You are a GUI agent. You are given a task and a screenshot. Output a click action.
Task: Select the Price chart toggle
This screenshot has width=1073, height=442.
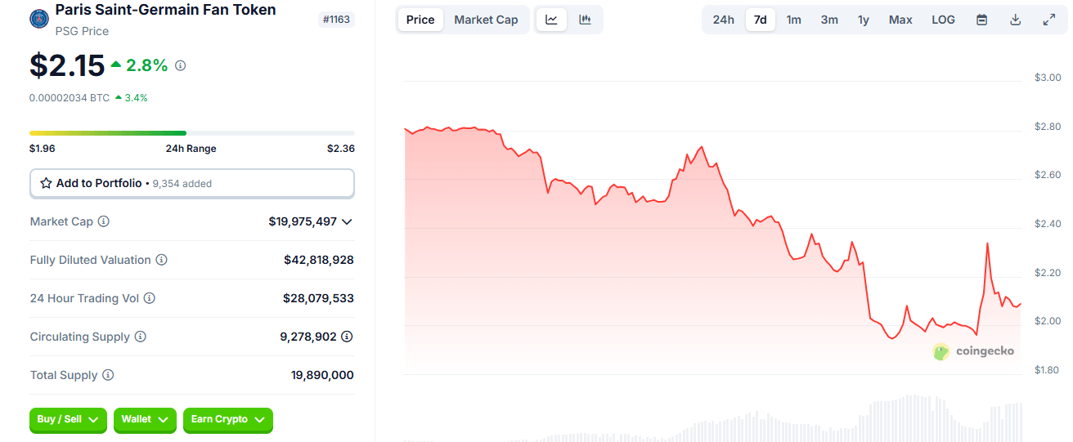pyautogui.click(x=420, y=20)
